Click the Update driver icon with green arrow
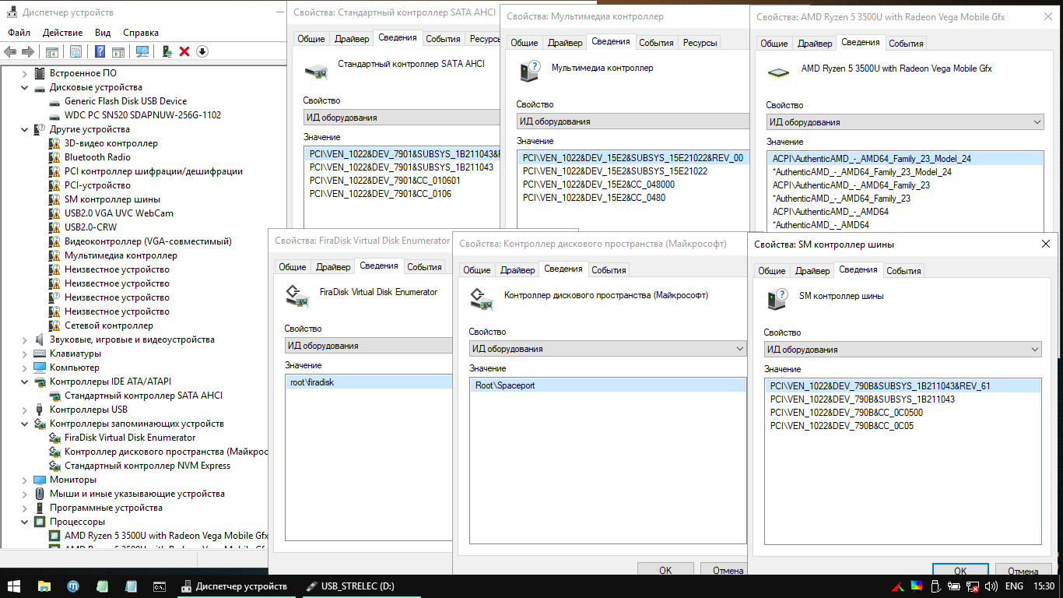 [167, 51]
